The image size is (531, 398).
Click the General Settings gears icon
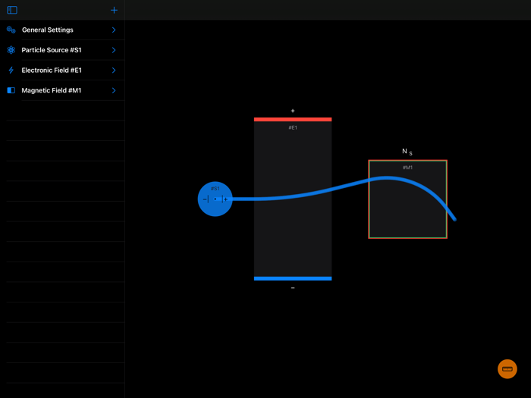[11, 30]
